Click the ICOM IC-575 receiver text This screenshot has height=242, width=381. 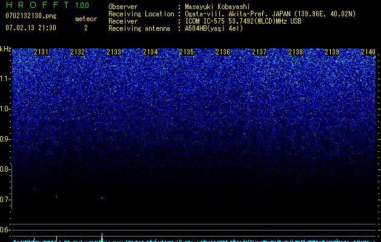[243, 21]
